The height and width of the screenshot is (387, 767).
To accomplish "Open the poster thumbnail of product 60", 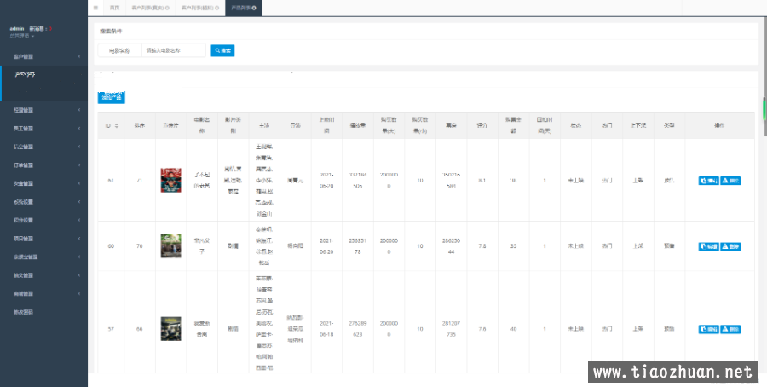I will click(170, 246).
